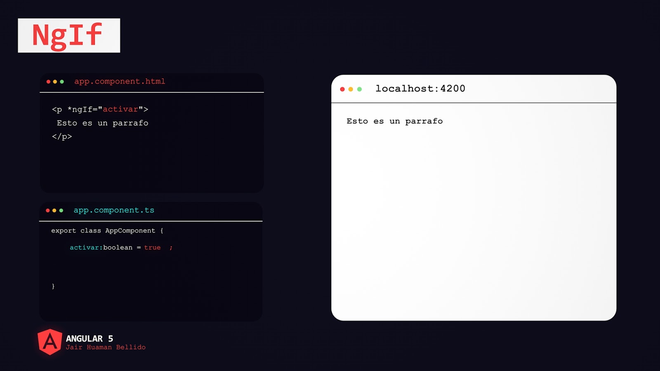The height and width of the screenshot is (371, 660).
Task: Toggle the "activar" value in the ngIf directive
Action: (121, 109)
